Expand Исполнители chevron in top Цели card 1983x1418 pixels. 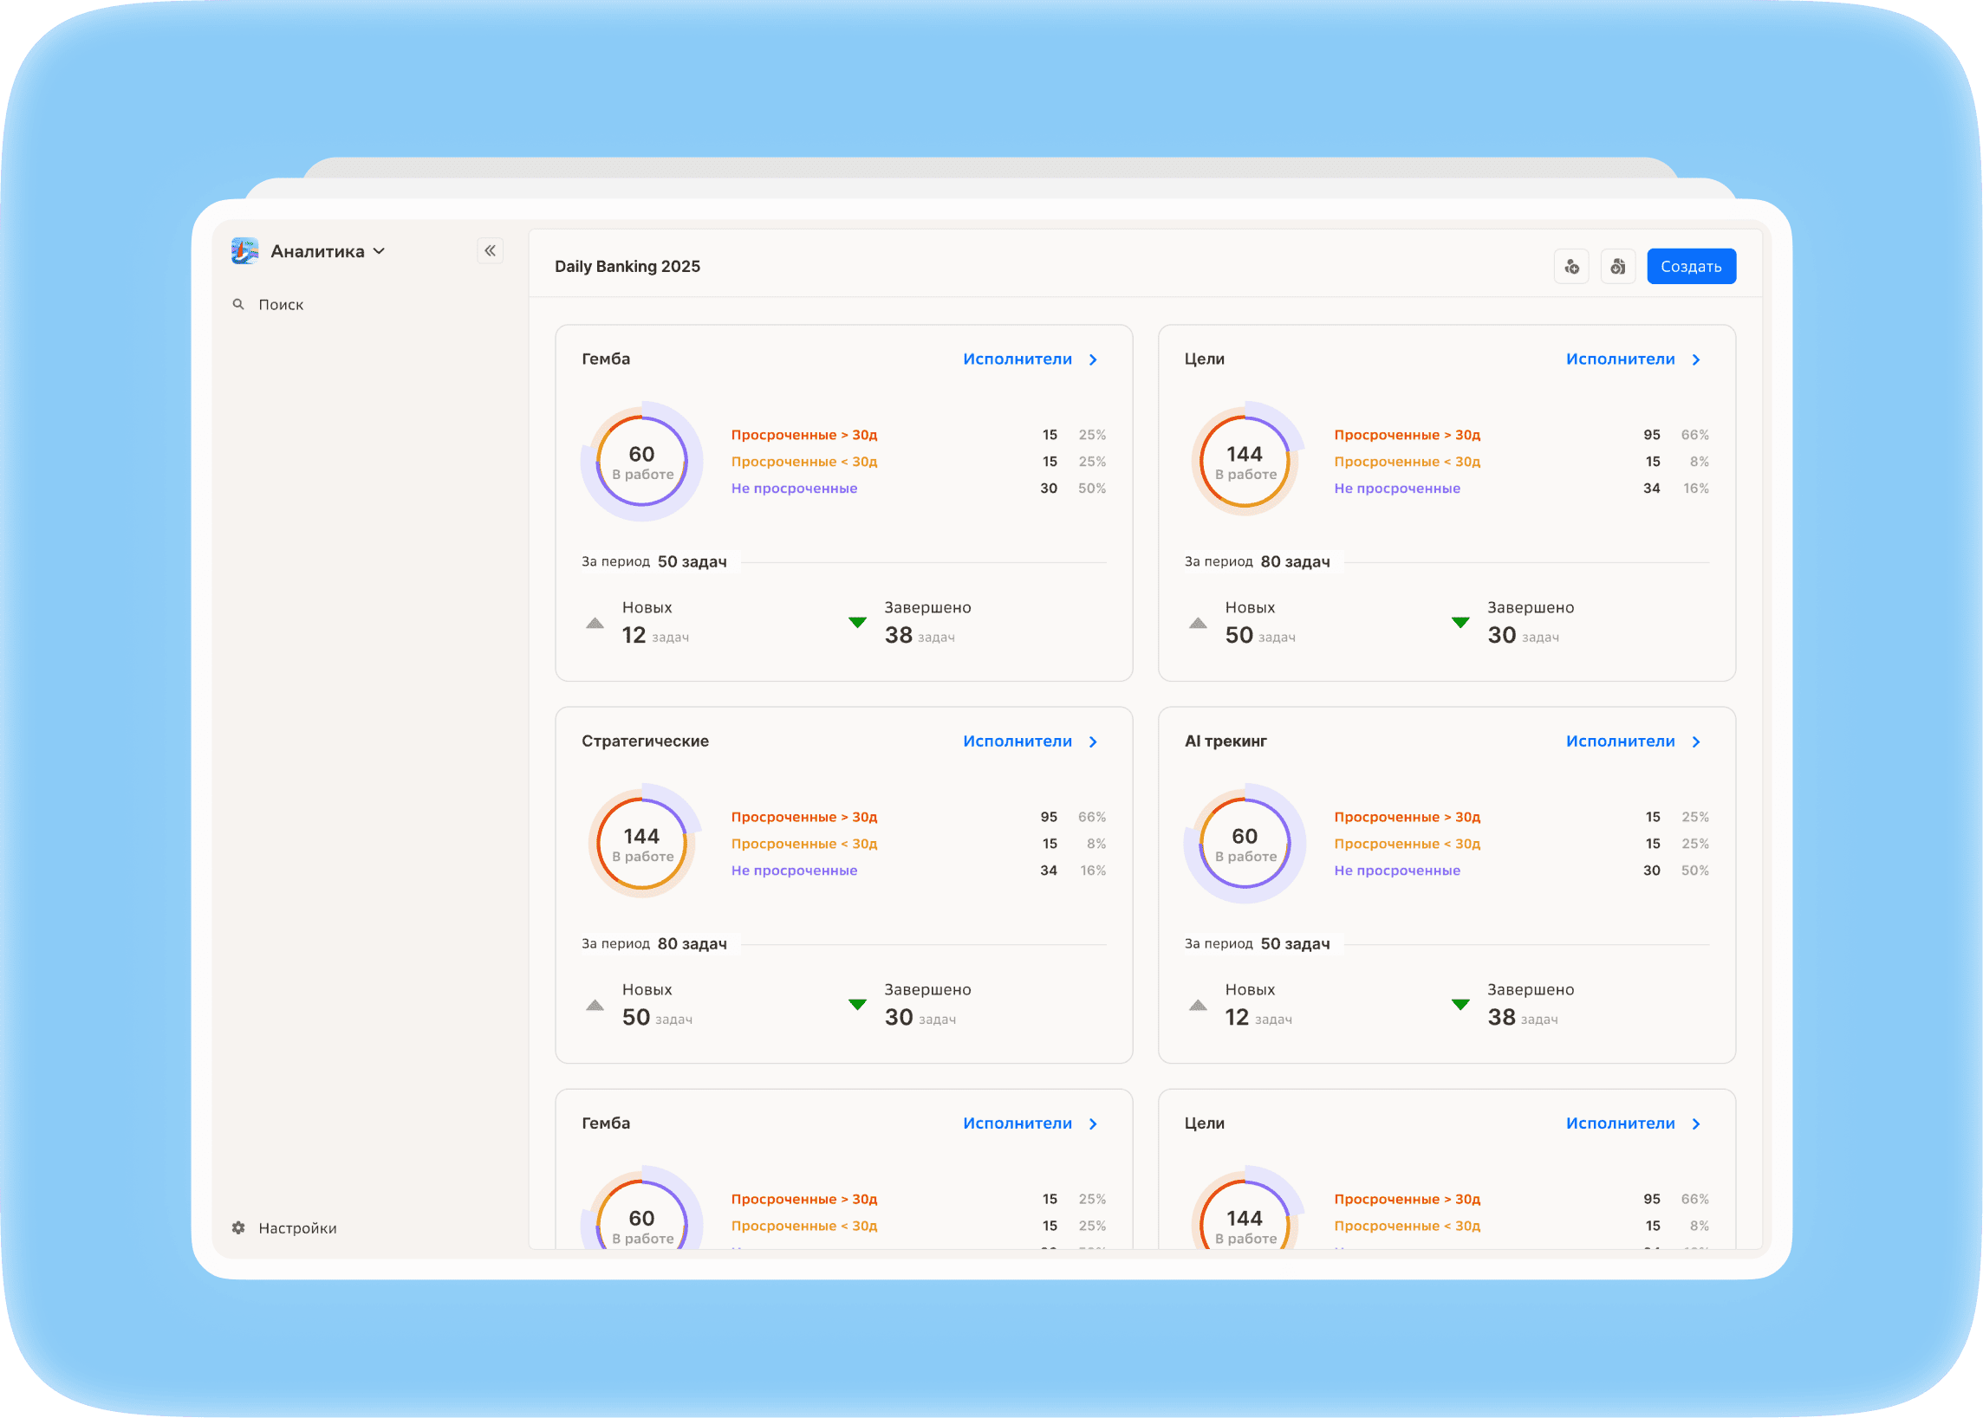[x=1695, y=359]
